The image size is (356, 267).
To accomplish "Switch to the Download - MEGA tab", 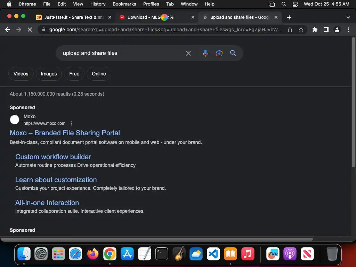I will [x=157, y=17].
